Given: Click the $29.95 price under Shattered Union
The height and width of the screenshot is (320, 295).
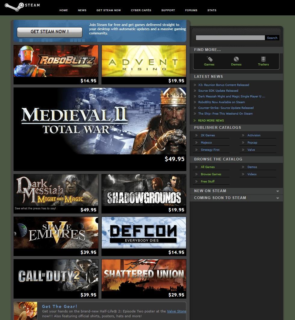Looking at the screenshot, I should 176,295.
